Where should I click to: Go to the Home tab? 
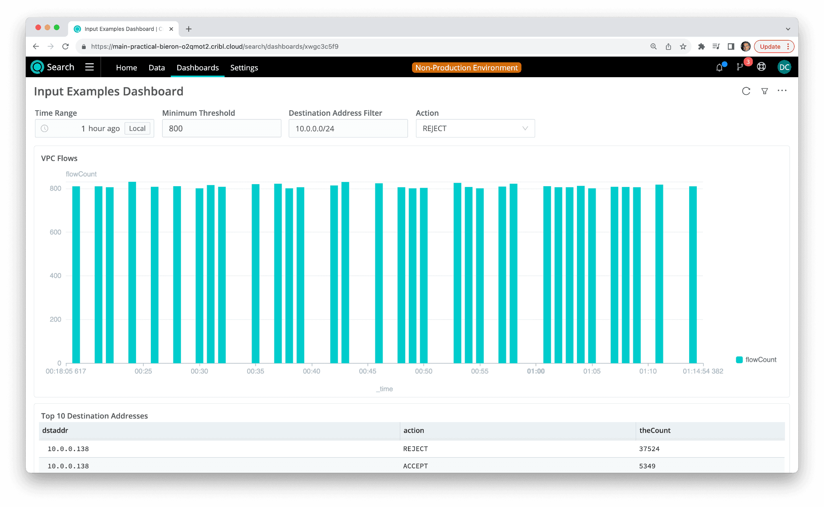point(126,68)
